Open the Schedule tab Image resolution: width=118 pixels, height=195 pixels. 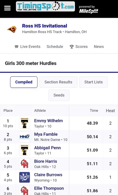coord(55,46)
